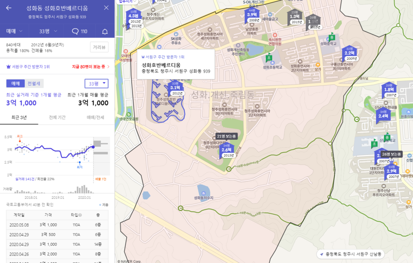Open the 거리뷰 street view button
Image resolution: width=413 pixels, height=263 pixels.
pyautogui.click(x=99, y=47)
